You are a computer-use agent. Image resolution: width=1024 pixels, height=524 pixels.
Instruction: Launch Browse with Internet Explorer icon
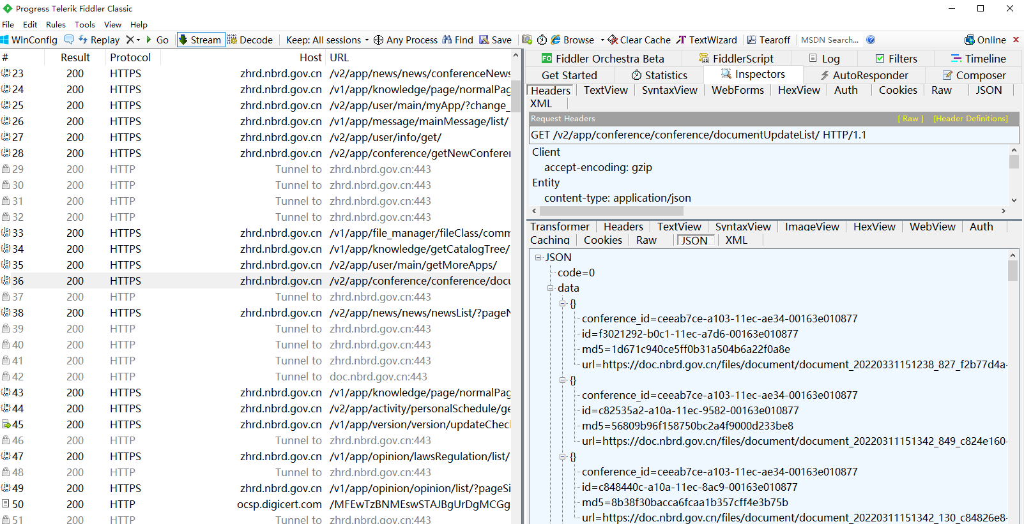[x=556, y=40]
